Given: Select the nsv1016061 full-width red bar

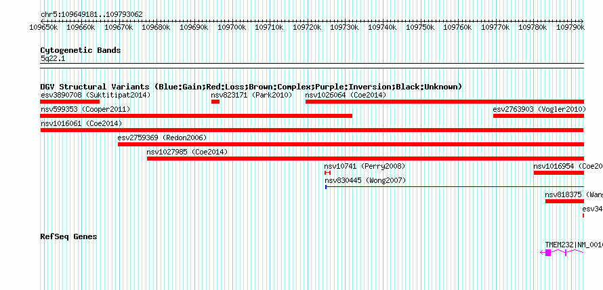Looking at the screenshot, I should 312,130.
